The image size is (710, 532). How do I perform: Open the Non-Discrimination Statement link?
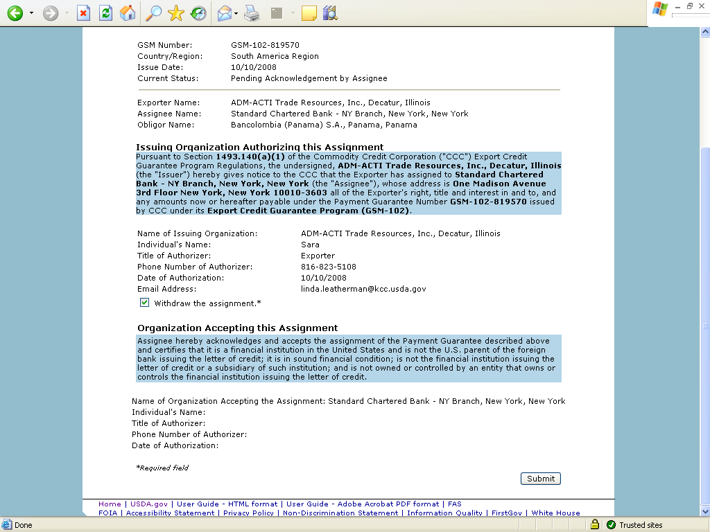[340, 513]
